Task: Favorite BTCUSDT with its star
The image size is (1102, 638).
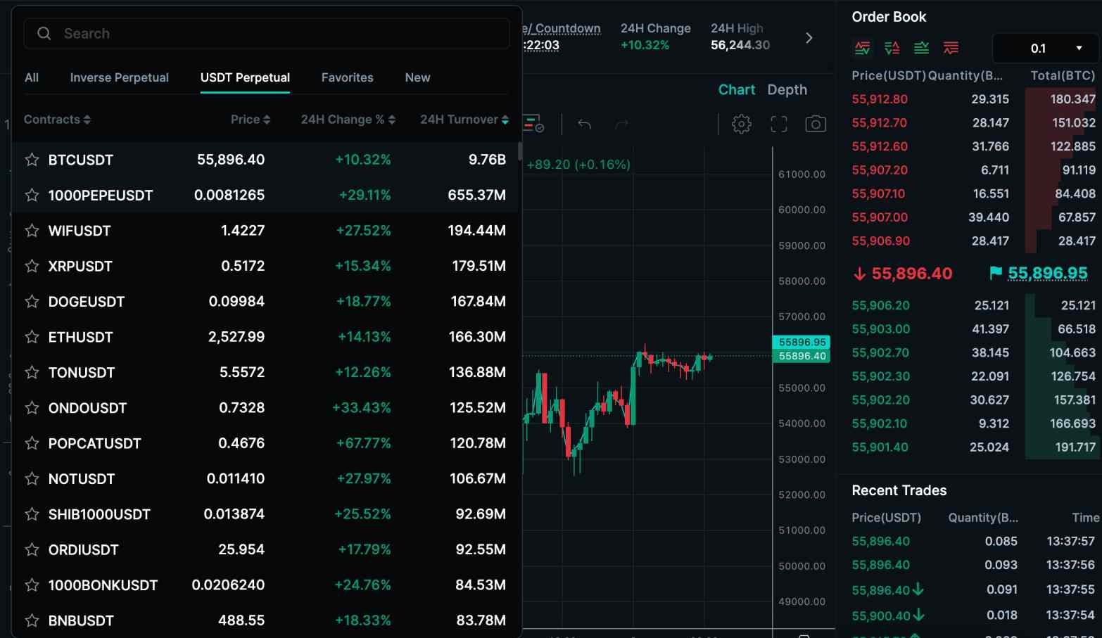Action: click(x=32, y=160)
